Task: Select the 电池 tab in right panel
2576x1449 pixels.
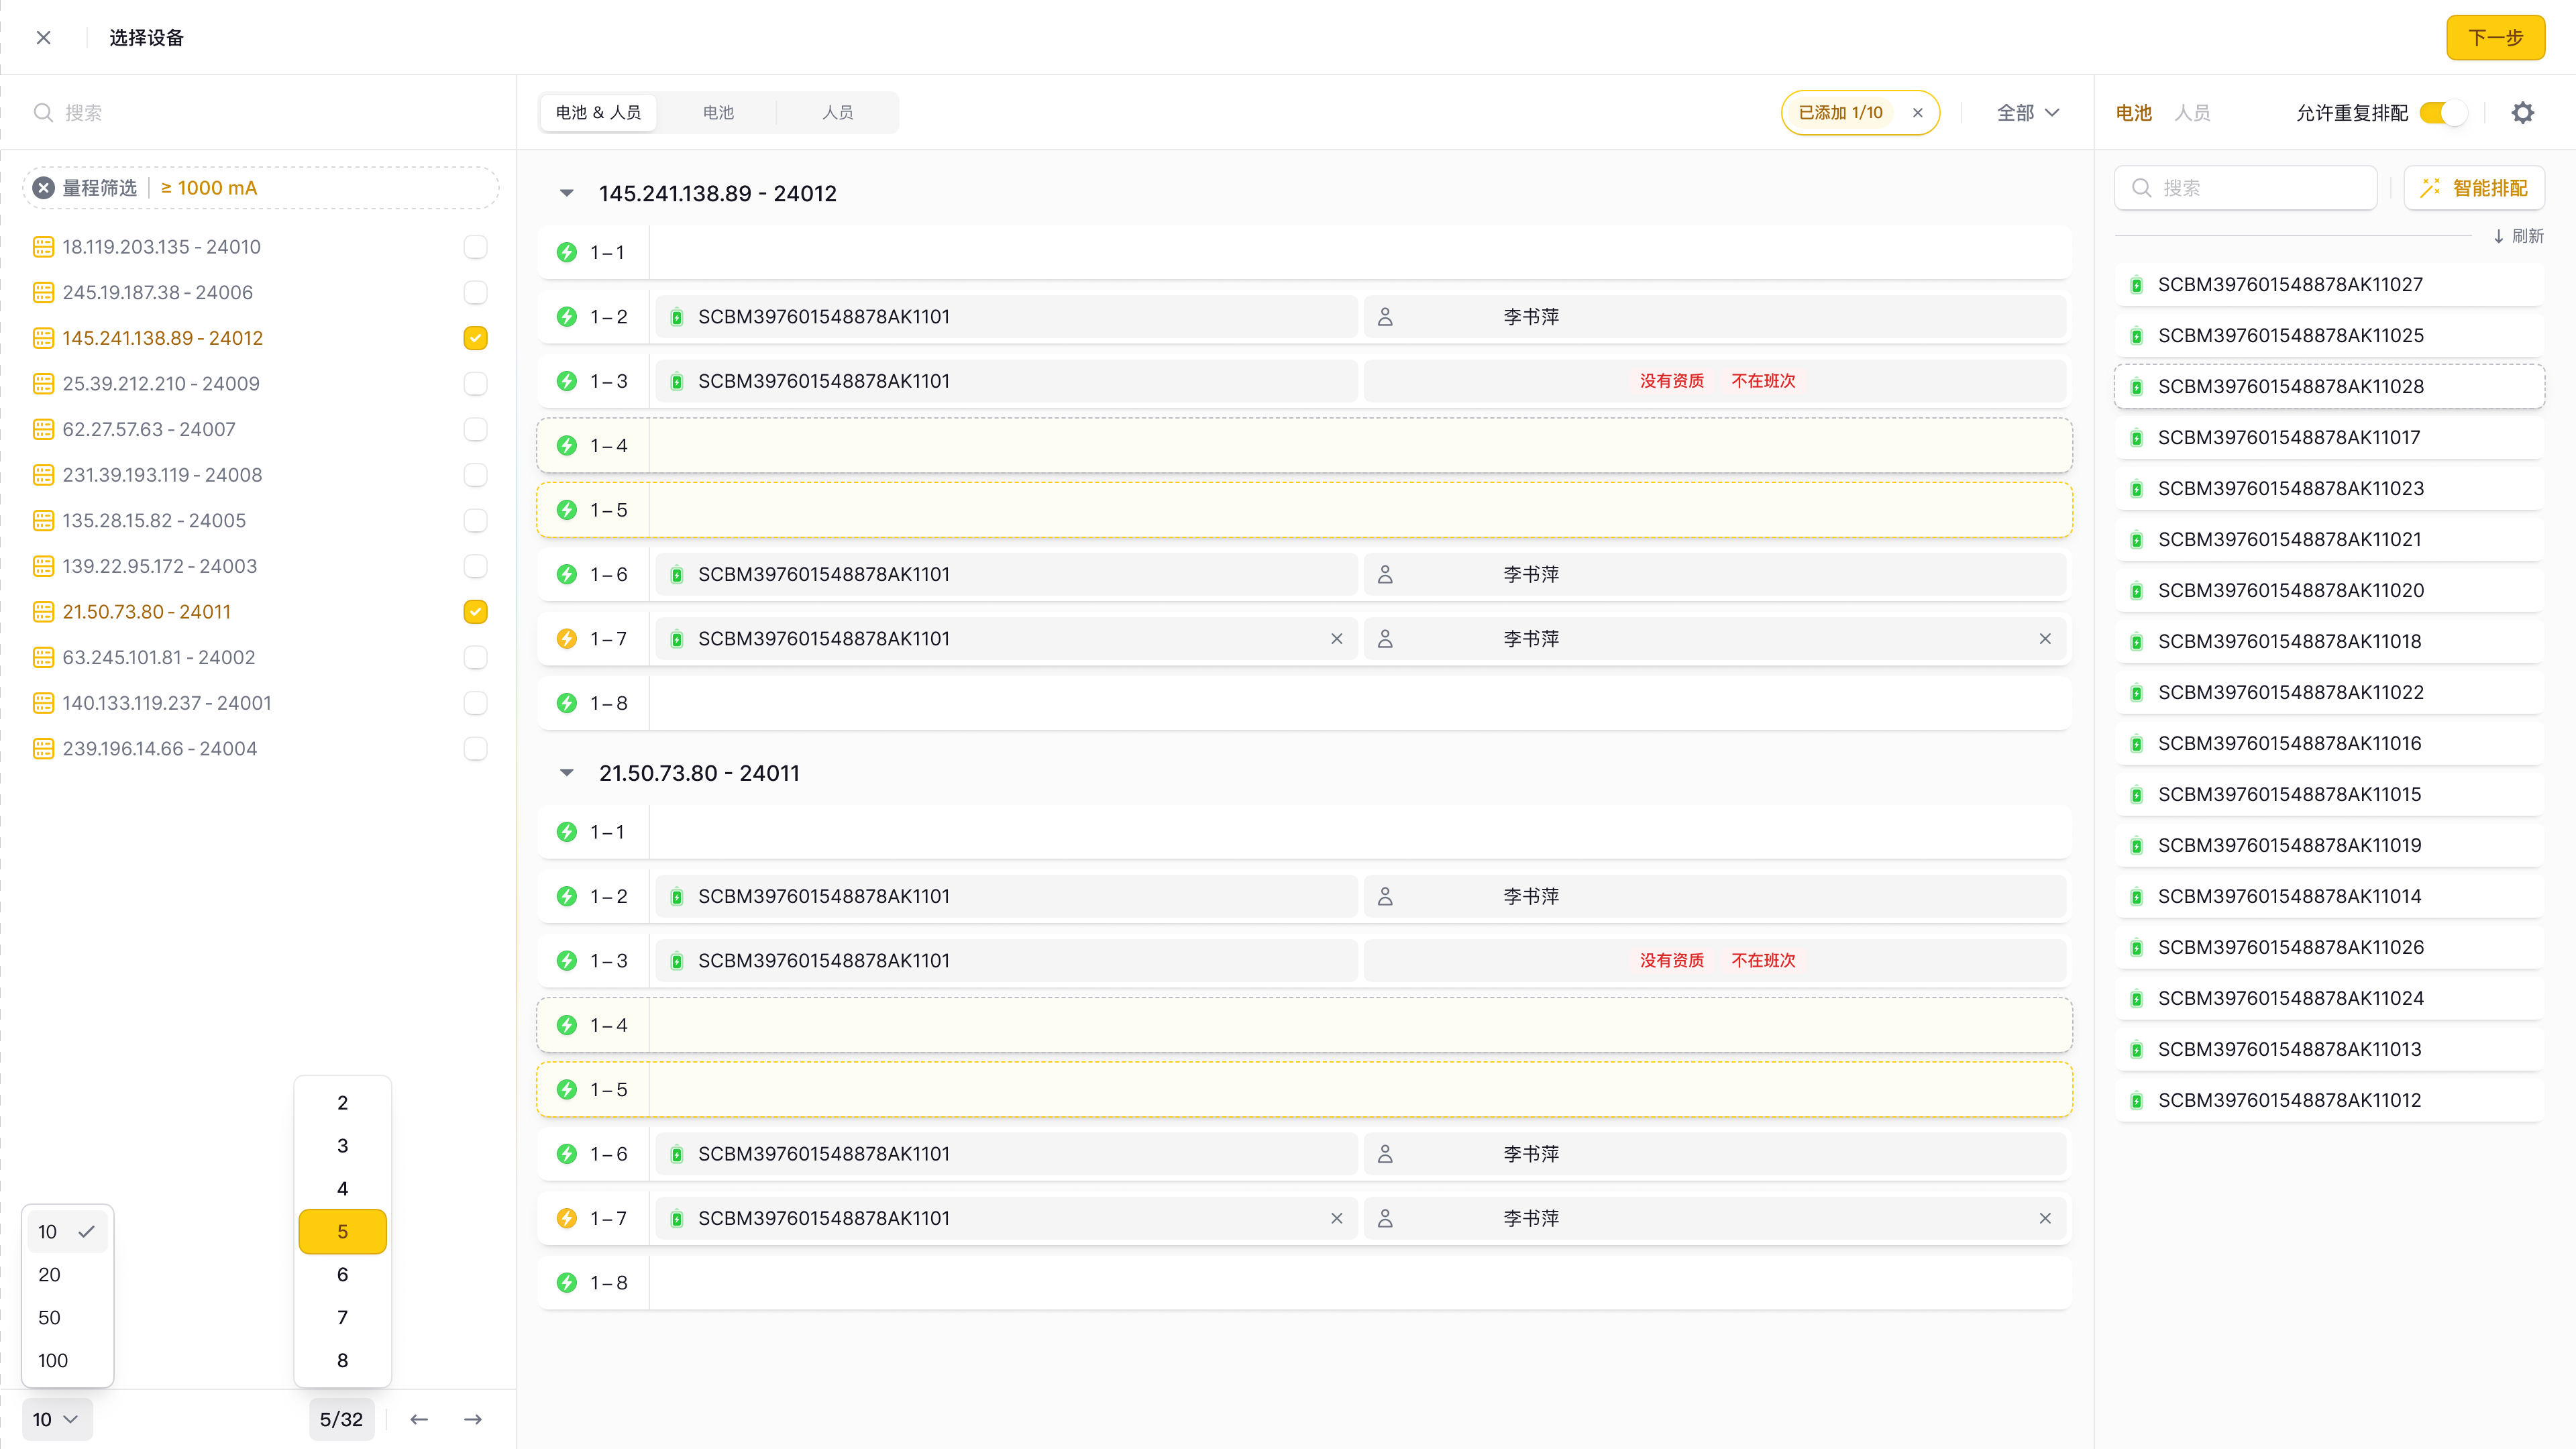Action: coord(2133,113)
